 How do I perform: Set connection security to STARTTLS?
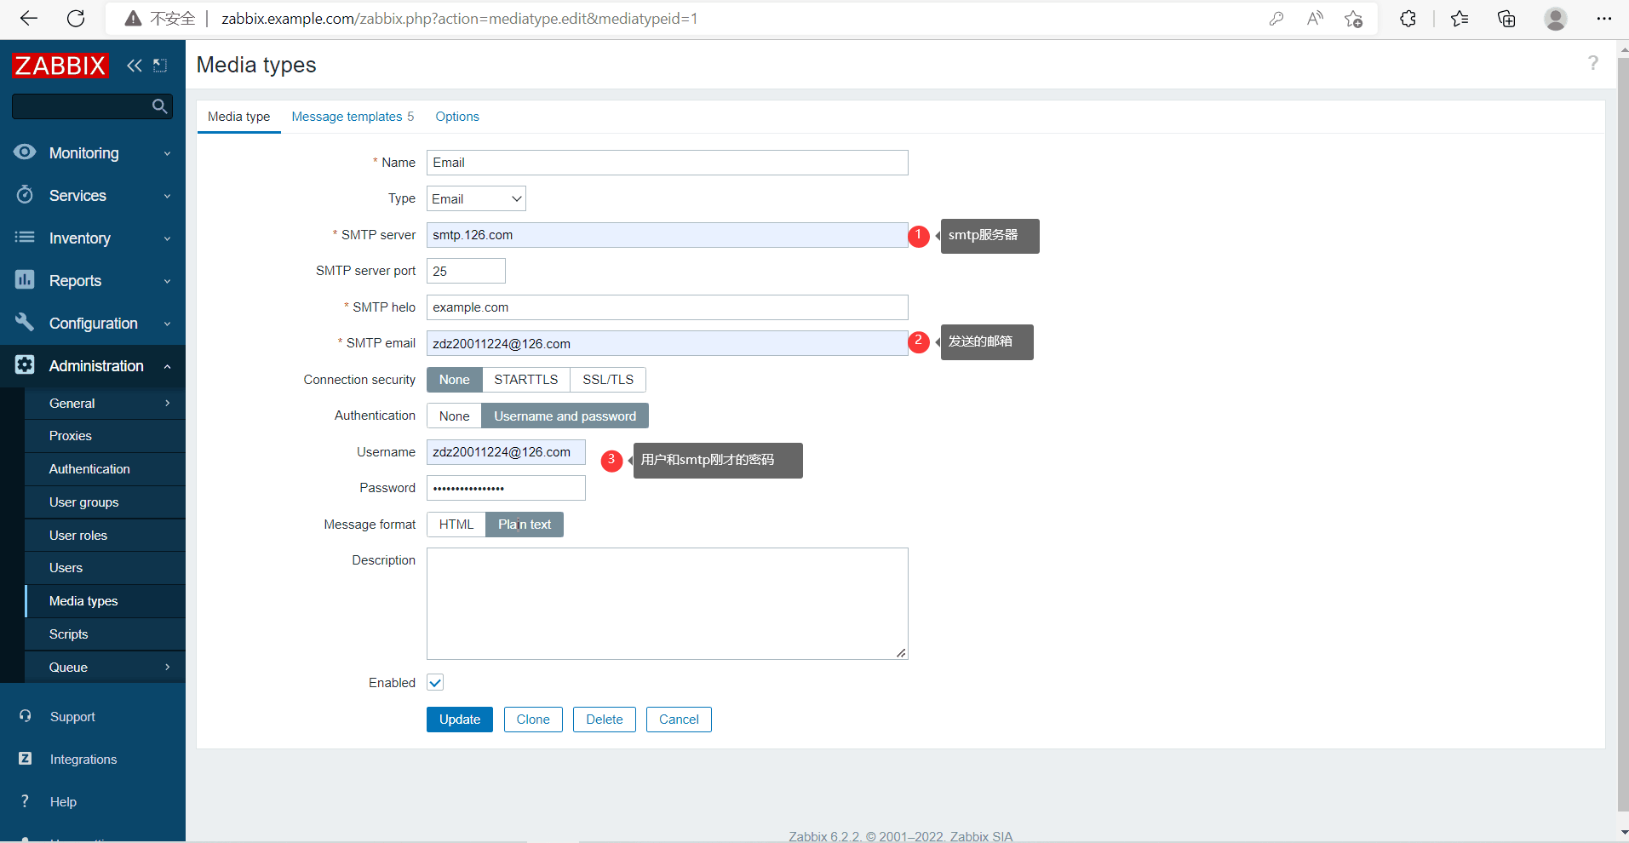(x=526, y=380)
